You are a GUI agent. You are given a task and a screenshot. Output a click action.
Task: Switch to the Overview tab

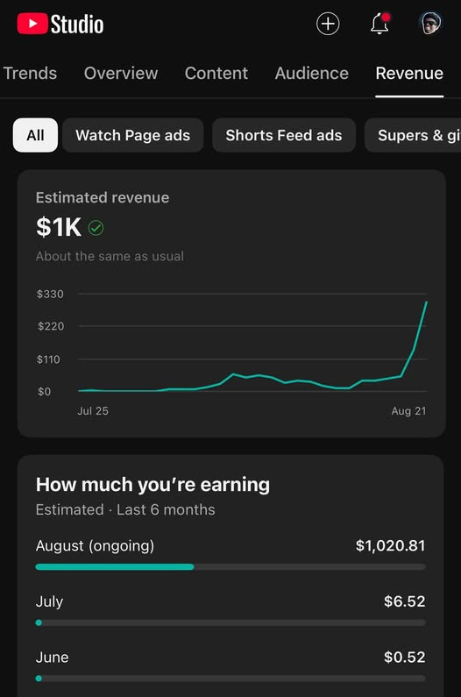tap(121, 74)
